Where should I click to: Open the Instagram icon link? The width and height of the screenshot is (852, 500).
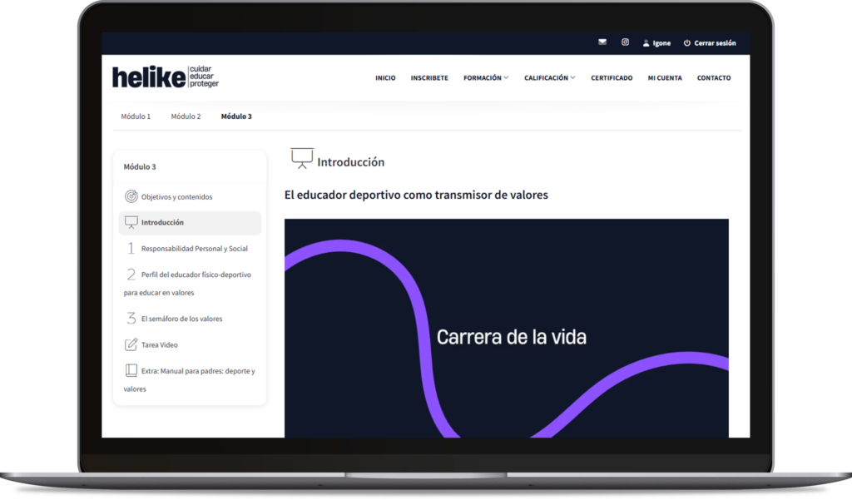(x=625, y=42)
